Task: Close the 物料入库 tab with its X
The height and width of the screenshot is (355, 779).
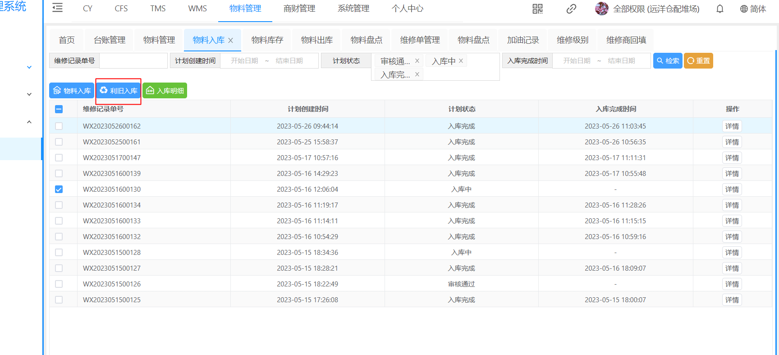Action: (x=231, y=41)
